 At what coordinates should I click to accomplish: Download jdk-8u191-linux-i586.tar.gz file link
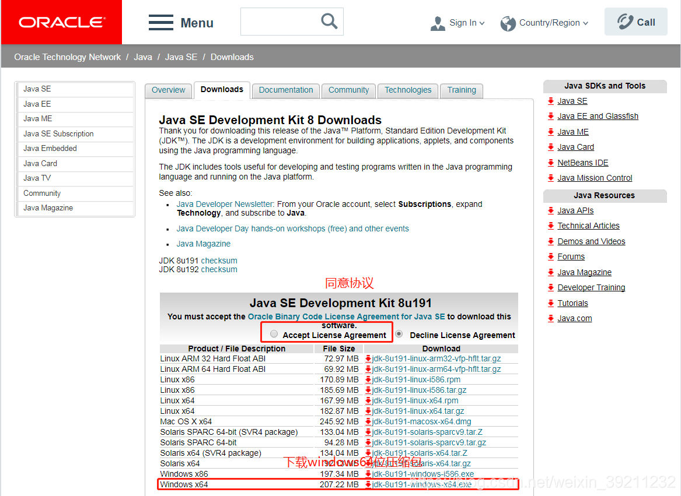click(419, 390)
